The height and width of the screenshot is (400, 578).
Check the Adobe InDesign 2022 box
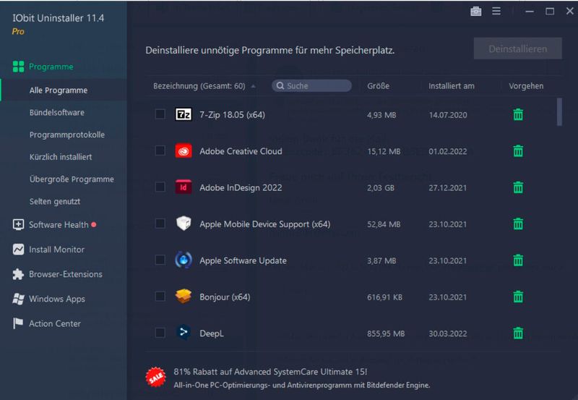(x=160, y=187)
